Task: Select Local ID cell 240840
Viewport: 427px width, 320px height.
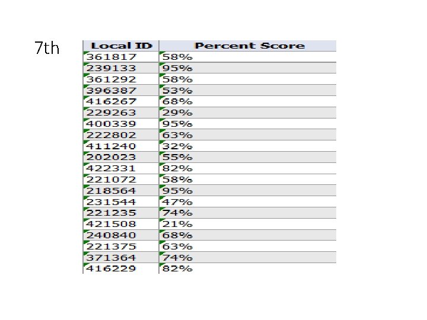Action: tap(121, 235)
